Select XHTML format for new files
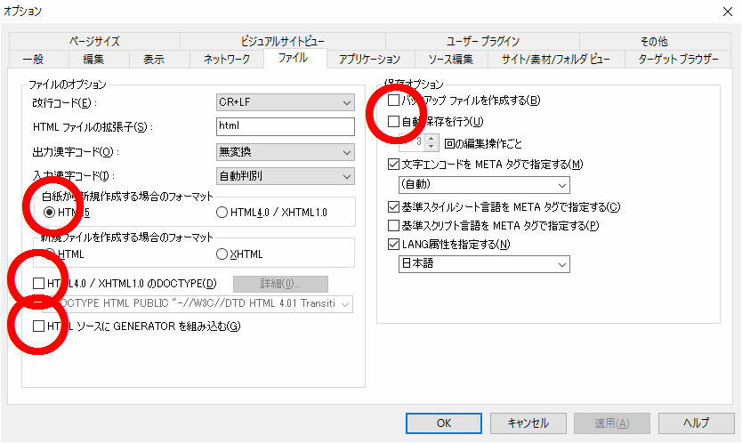The width and height of the screenshot is (742, 443). (222, 254)
